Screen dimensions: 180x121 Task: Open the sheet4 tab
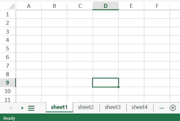pos(140,107)
